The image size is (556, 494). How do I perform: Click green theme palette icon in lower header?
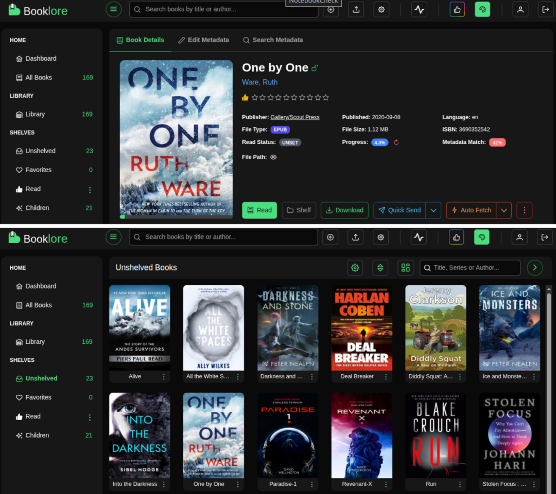tap(481, 237)
